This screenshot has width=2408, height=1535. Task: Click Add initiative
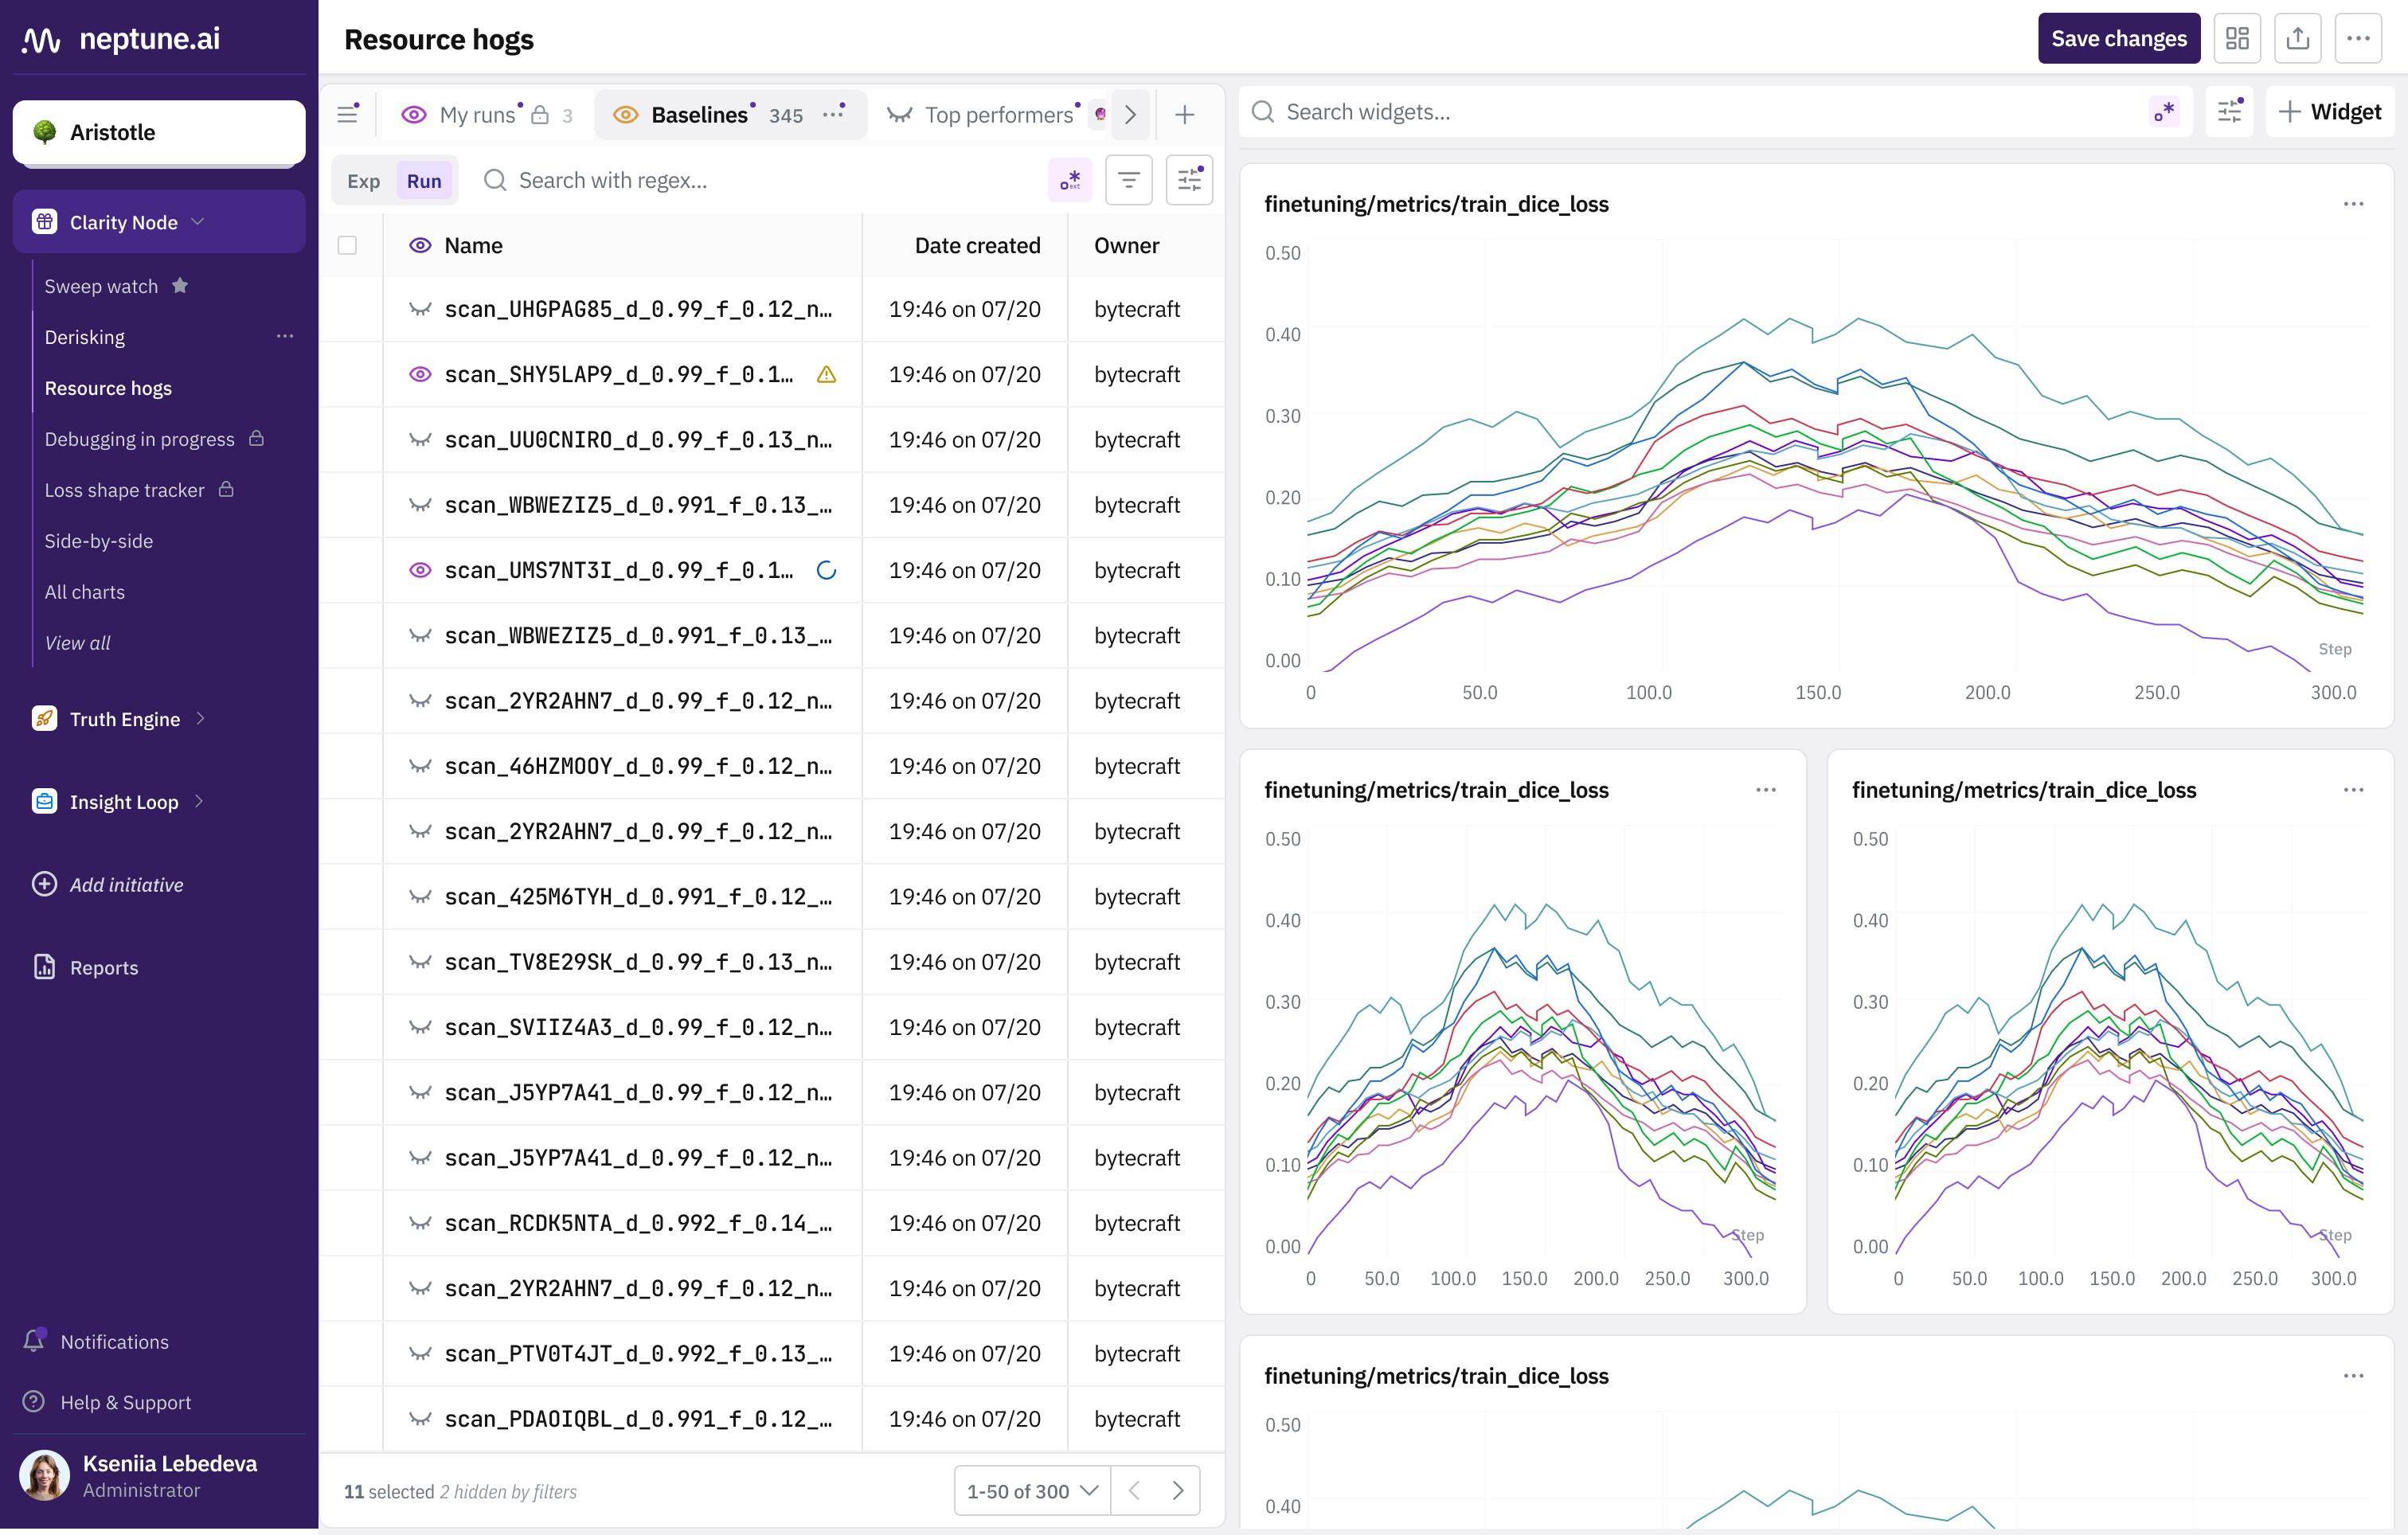[x=108, y=884]
